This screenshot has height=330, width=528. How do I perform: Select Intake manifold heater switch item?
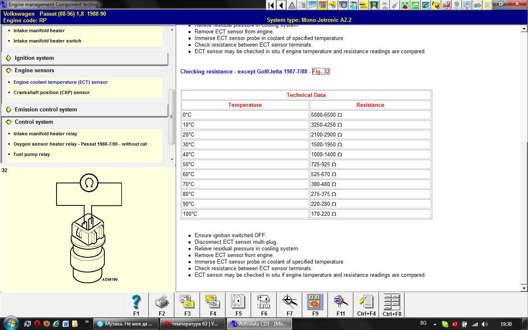coord(47,41)
